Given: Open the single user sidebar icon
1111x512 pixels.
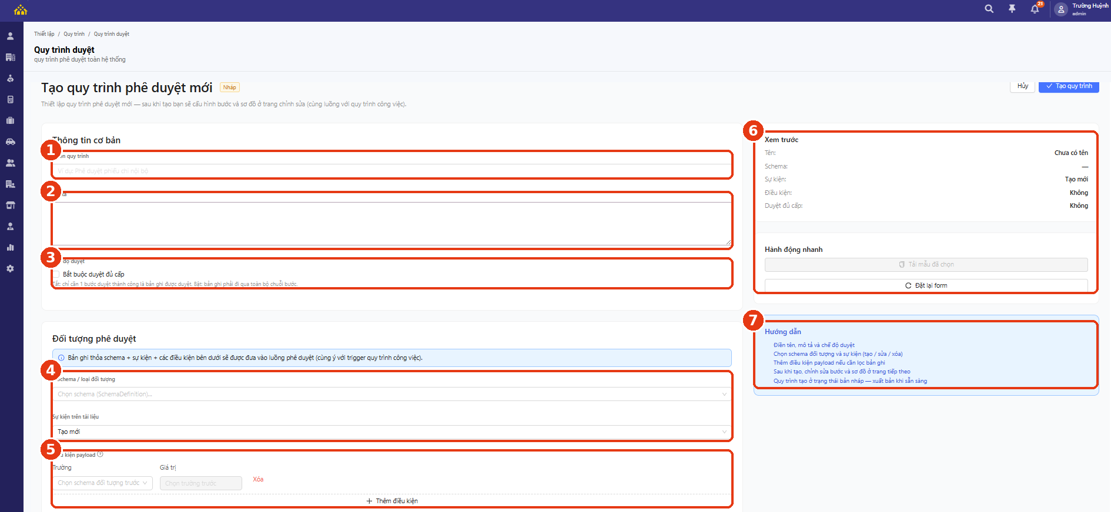Looking at the screenshot, I should coord(10,36).
